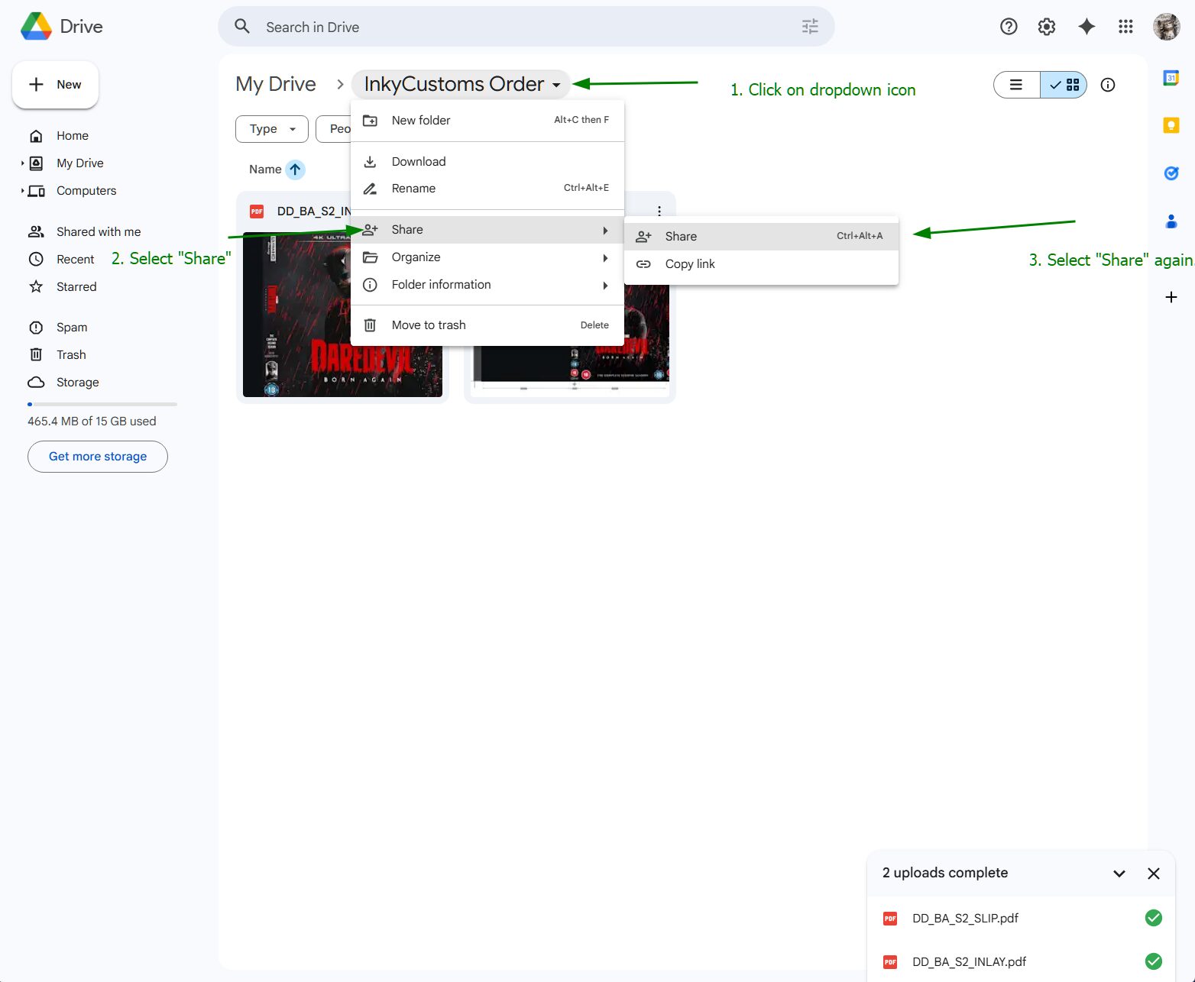The image size is (1195, 982).
Task: Click DD_BA_S2_SLIP.pdf in uploads list
Action: (x=966, y=919)
